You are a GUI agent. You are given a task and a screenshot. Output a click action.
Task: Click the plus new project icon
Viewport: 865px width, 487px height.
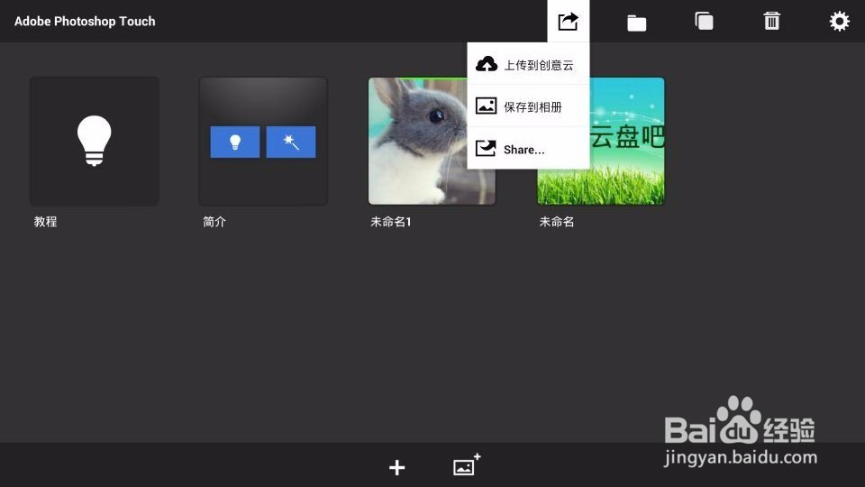click(x=396, y=467)
